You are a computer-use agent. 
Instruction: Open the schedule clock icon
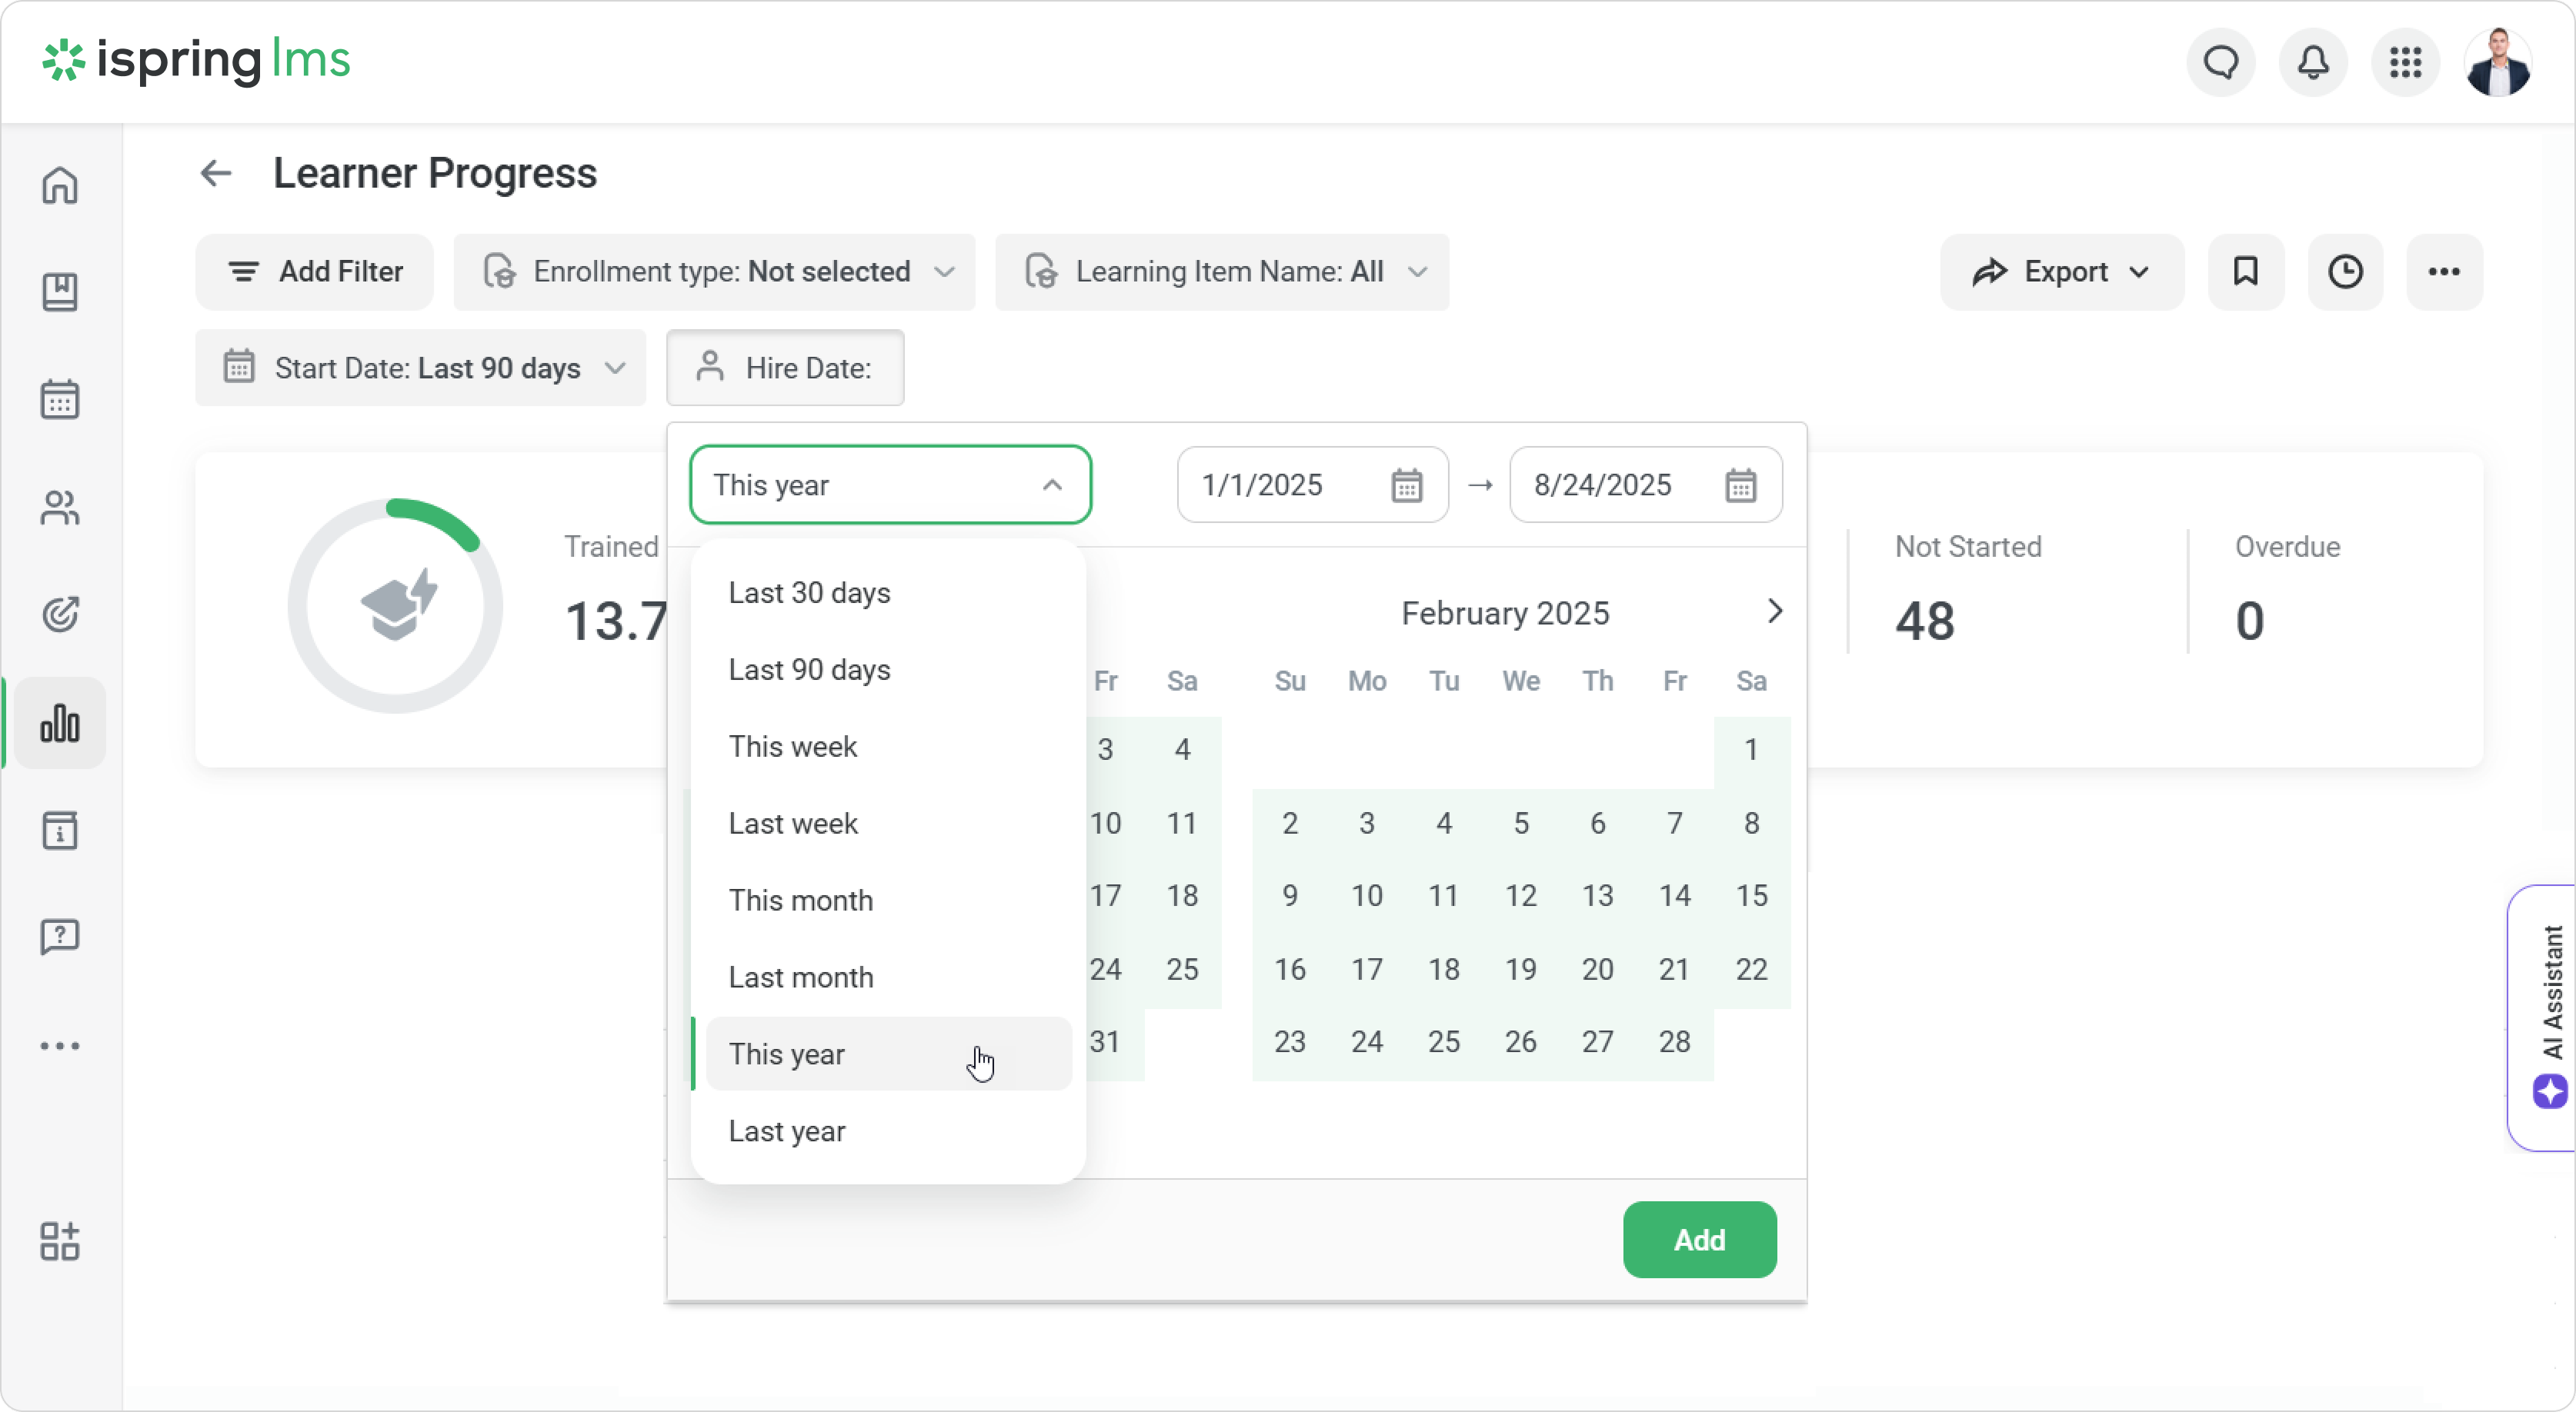(2345, 271)
